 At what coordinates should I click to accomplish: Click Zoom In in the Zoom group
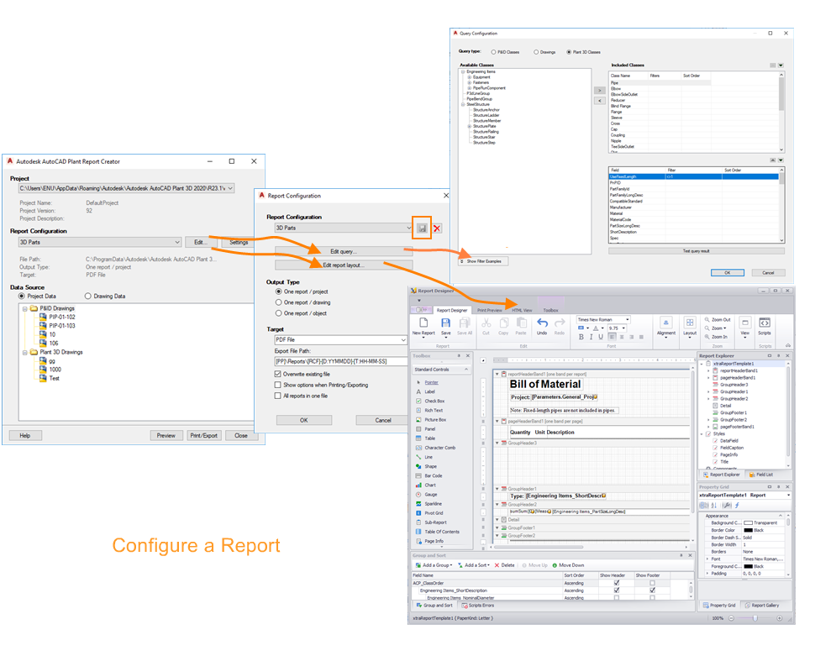click(716, 337)
